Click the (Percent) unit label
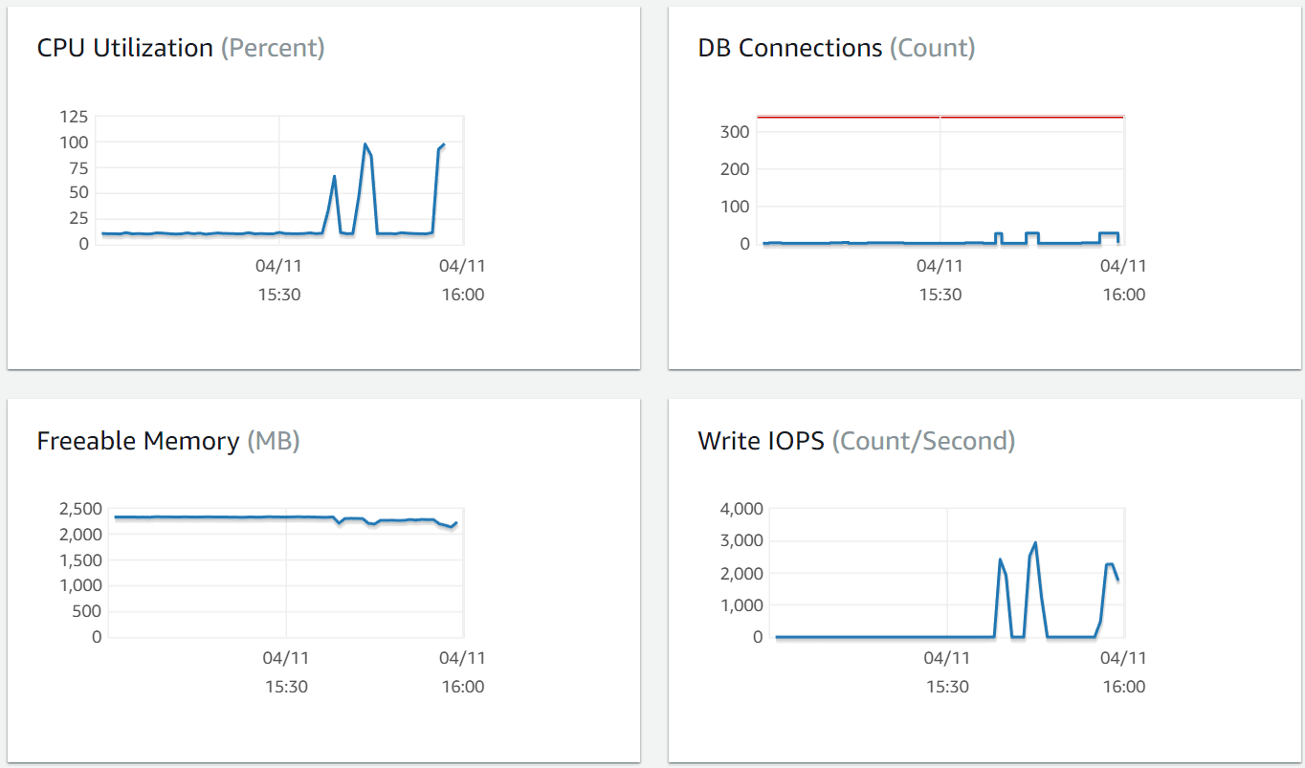Screen dimensions: 1305x768 pyautogui.click(x=273, y=48)
